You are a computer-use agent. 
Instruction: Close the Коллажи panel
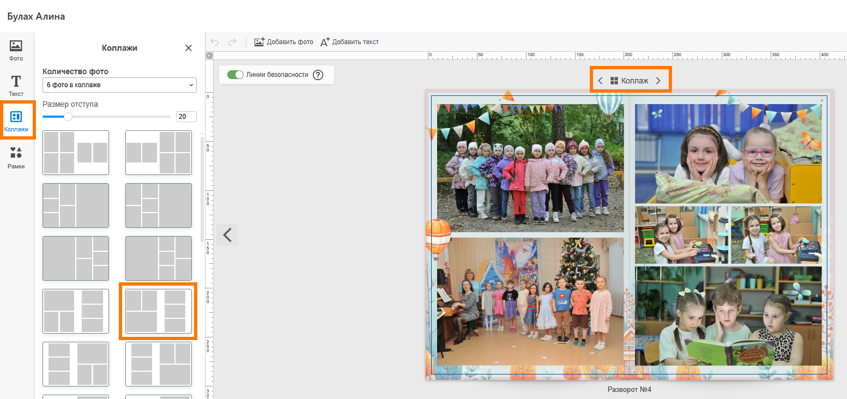pos(189,48)
